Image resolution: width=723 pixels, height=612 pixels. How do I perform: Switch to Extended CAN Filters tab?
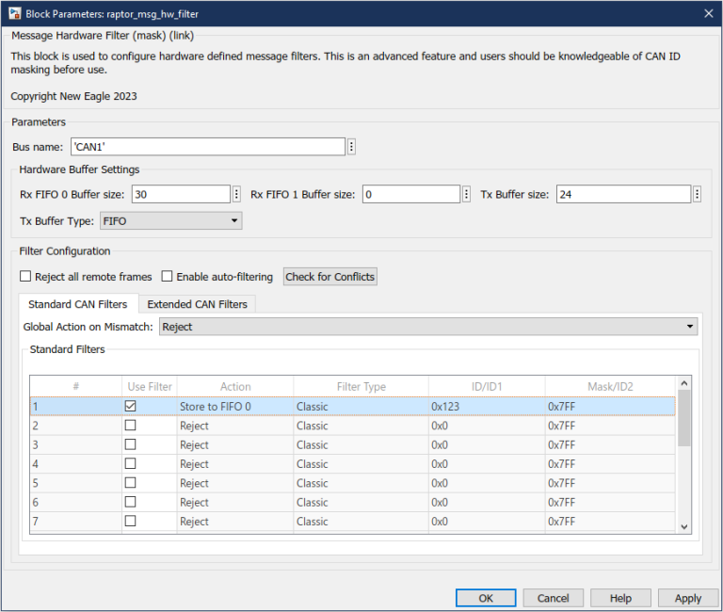point(197,304)
